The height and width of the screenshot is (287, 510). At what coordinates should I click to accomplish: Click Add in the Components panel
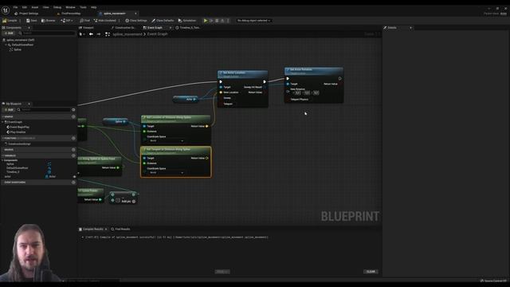coord(9,33)
